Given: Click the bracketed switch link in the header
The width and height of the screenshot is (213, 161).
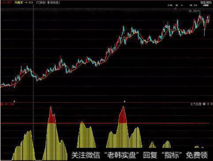Looking at the screenshot, I should coord(48,3).
